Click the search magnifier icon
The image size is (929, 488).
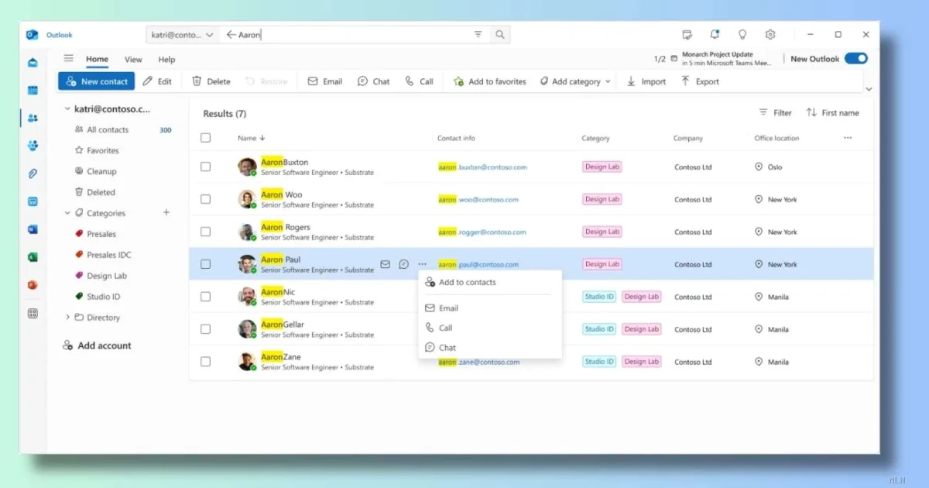[500, 35]
